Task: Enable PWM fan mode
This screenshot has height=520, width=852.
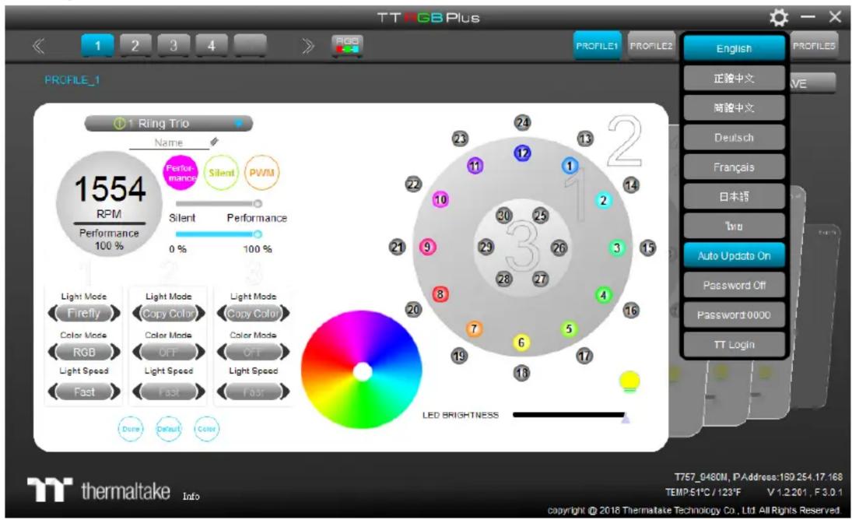Action: click(x=261, y=173)
